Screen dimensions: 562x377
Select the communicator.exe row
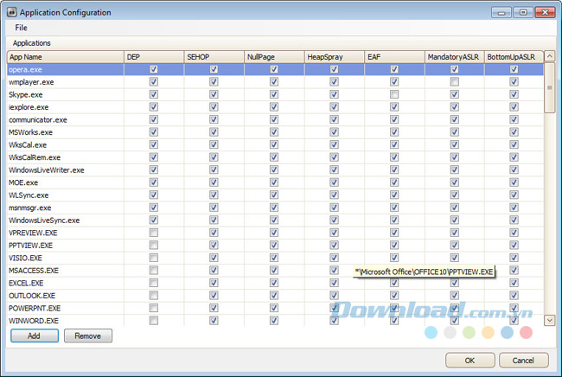click(x=275, y=119)
